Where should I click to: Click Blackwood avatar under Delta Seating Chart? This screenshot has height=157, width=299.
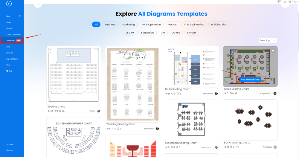tap(216, 94)
